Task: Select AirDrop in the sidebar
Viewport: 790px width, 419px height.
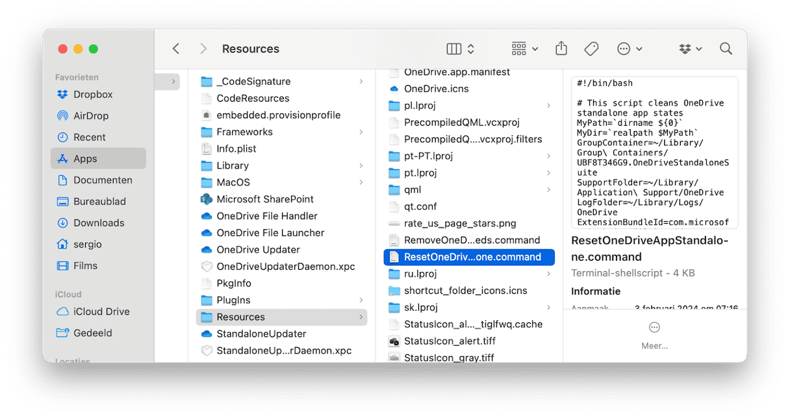Action: pyautogui.click(x=98, y=115)
